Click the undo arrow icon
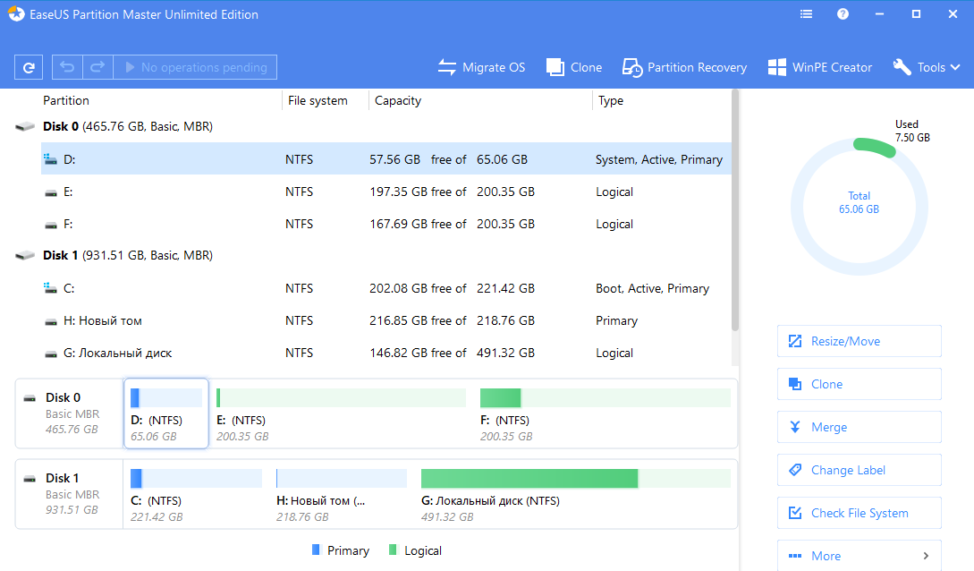974x571 pixels. tap(67, 67)
